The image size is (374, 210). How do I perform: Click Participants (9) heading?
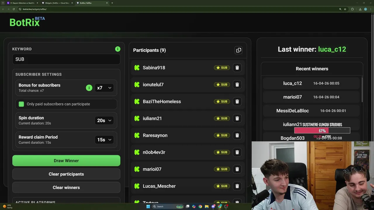(x=150, y=50)
